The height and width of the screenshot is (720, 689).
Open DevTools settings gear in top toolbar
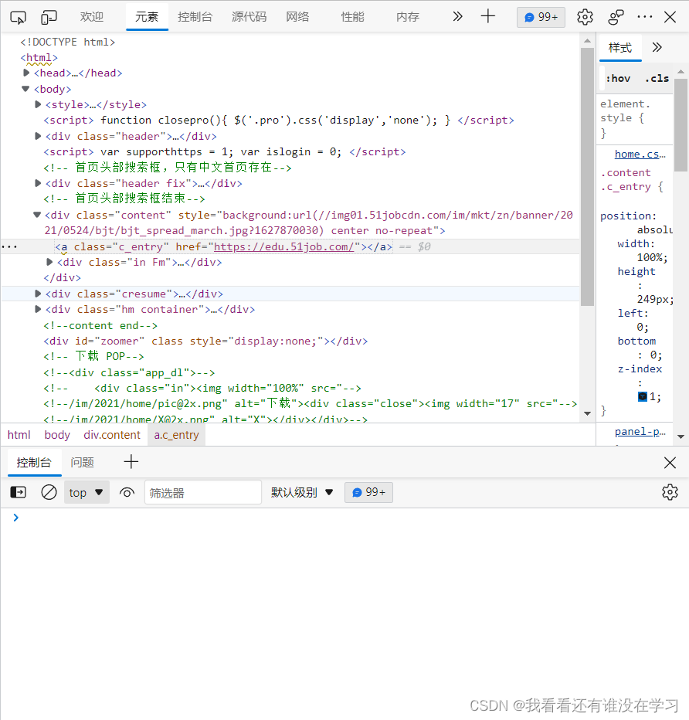coord(585,17)
